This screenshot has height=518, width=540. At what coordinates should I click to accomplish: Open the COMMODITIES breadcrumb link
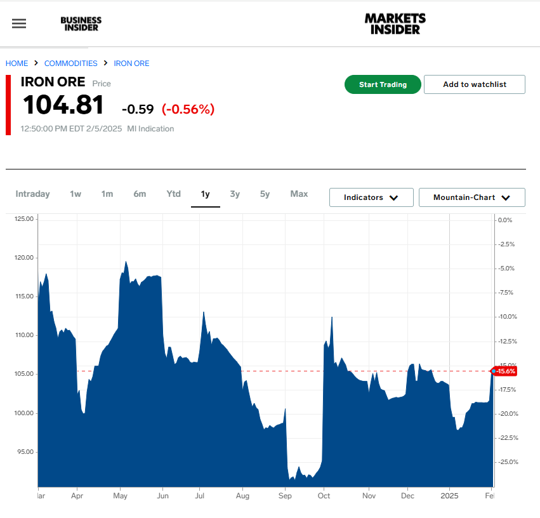click(71, 63)
